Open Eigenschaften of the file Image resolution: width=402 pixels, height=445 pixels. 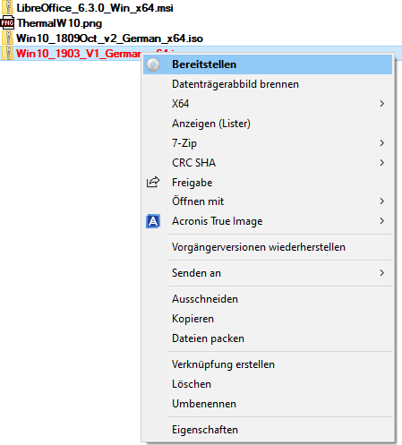[x=268, y=430]
